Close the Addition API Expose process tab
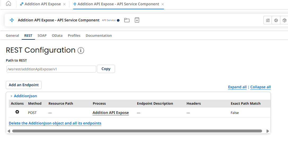The width and height of the screenshot is (288, 152). 64,4
